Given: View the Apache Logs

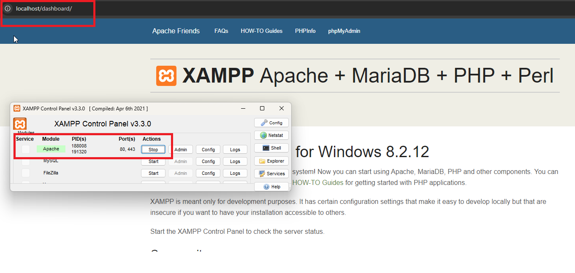Looking at the screenshot, I should pos(235,150).
